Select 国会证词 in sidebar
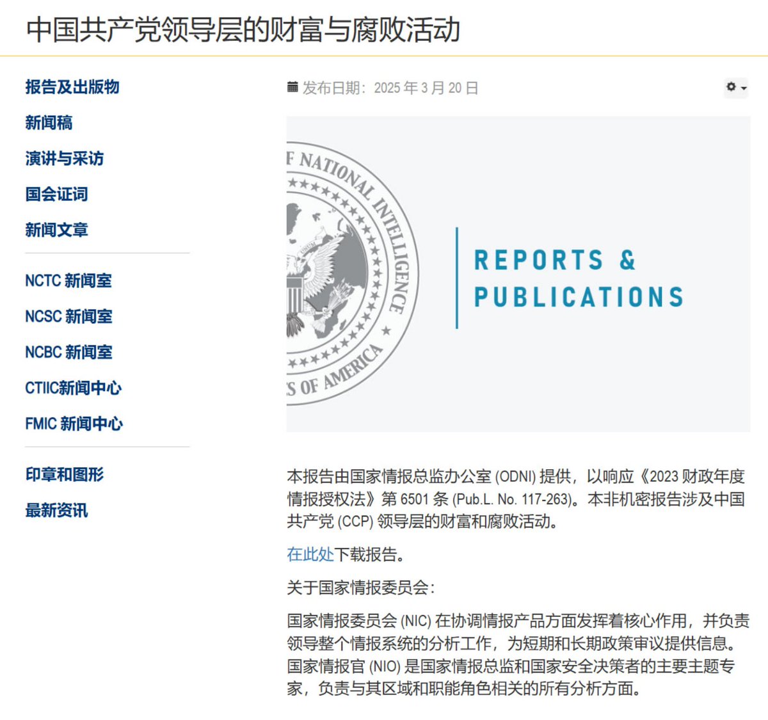768x720 pixels. (57, 195)
